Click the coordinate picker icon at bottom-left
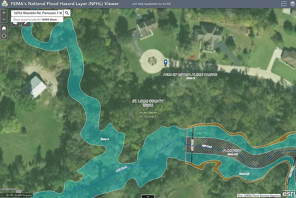Image resolution: width=296 pixels, height=198 pixels. tap(2, 195)
